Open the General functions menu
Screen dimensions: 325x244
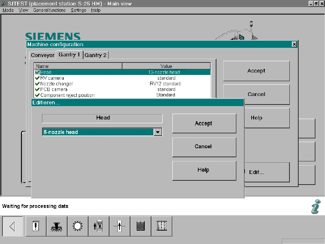49,10
